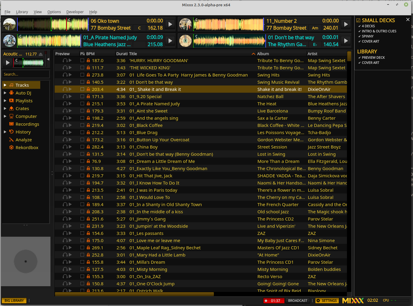Image resolution: width=413 pixels, height=306 pixels.
Task: Eject the track from the preview deck
Action: 41,54
